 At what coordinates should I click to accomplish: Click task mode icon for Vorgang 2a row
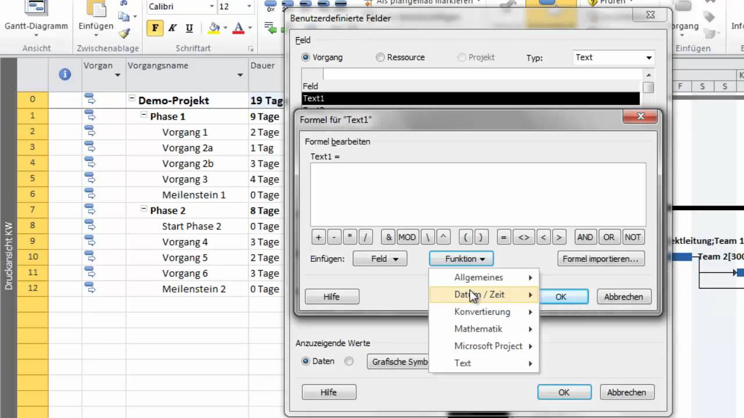90,147
